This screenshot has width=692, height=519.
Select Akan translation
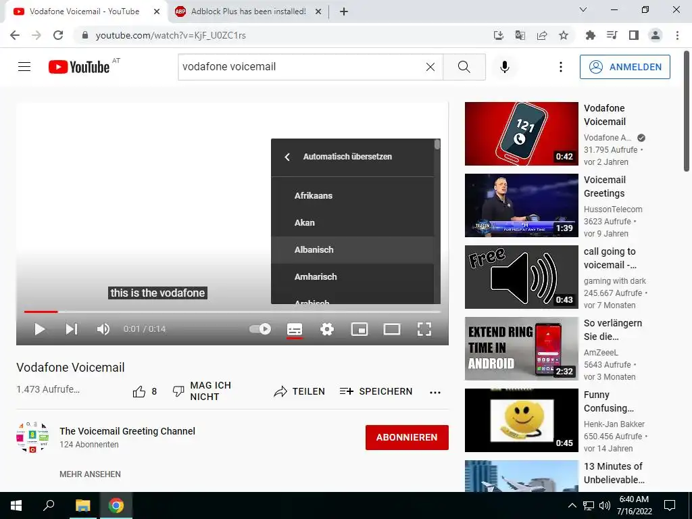[x=353, y=222]
